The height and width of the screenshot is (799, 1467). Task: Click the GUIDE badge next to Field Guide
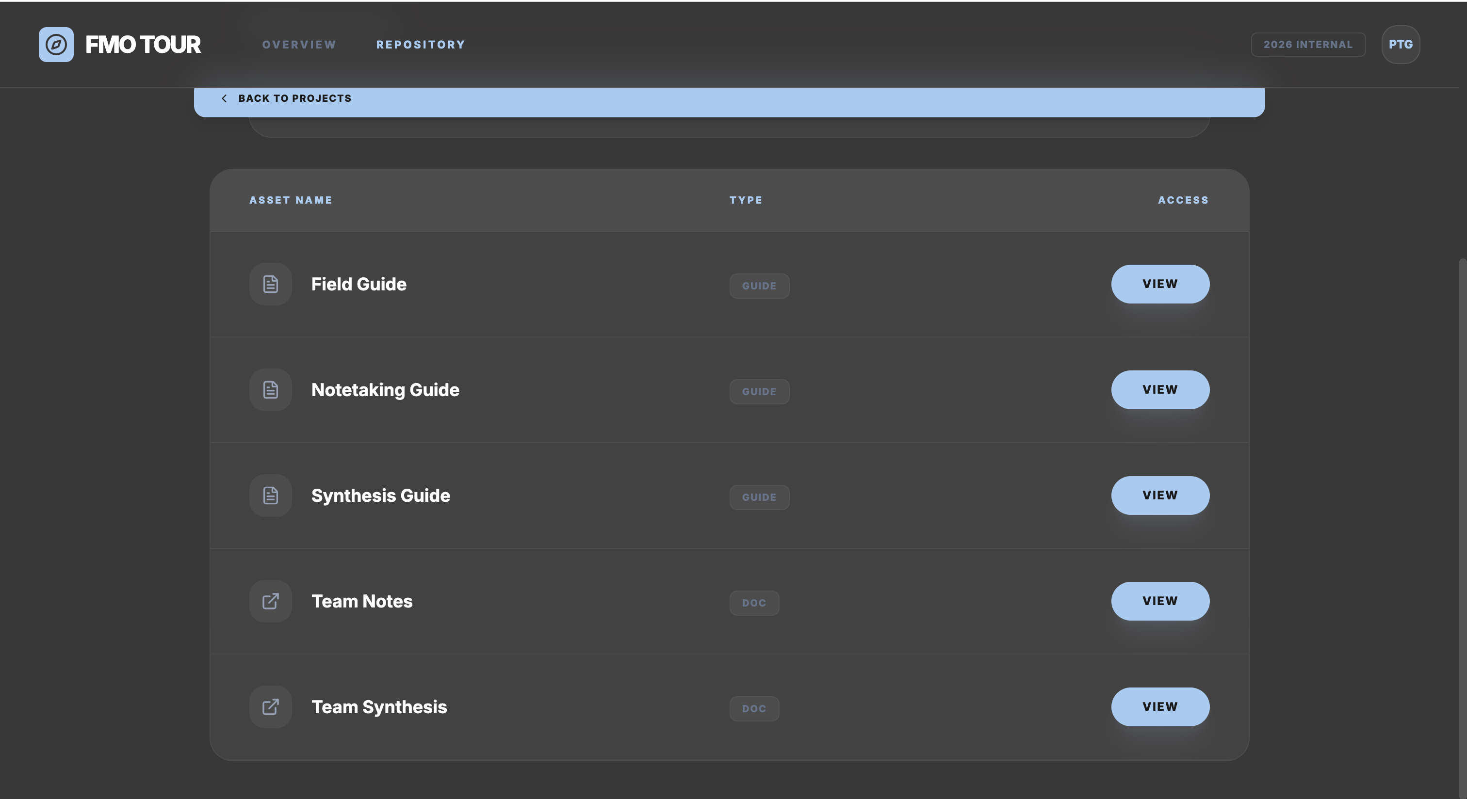click(759, 286)
